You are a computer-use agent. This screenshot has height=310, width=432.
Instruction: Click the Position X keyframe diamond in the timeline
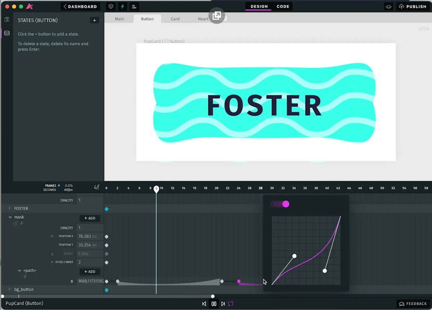click(107, 237)
